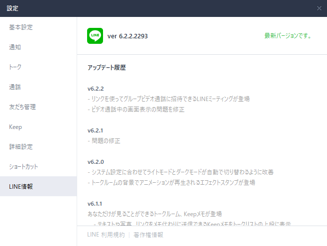
Task: Click the アップデート履歴 heading
Action: click(107, 68)
